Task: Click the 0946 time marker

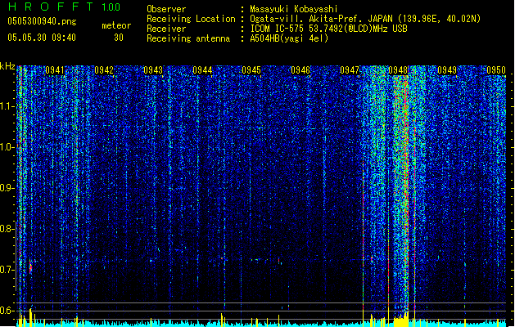Action: (300, 70)
